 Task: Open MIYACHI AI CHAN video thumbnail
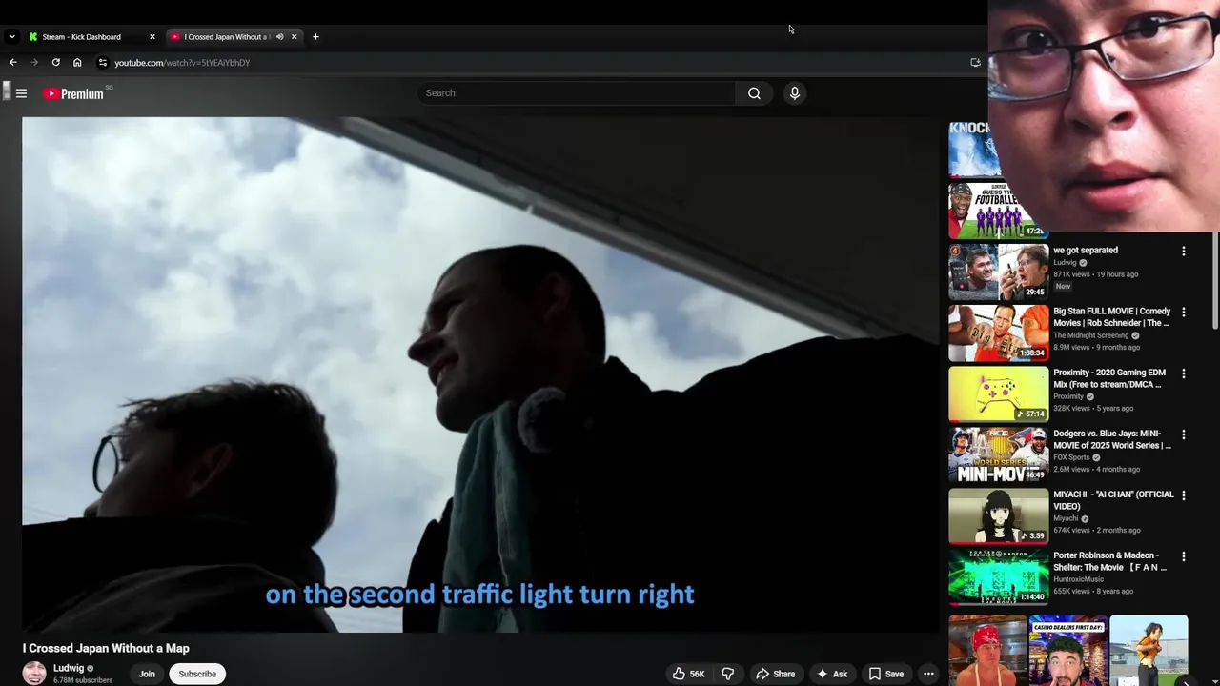[x=998, y=515]
